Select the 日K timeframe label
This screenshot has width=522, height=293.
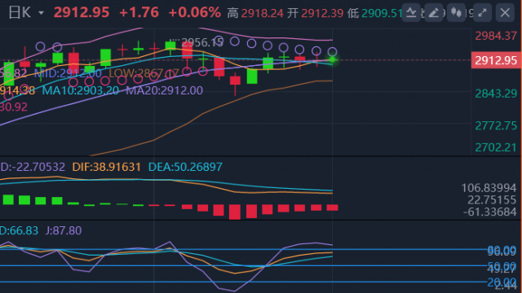pos(20,13)
